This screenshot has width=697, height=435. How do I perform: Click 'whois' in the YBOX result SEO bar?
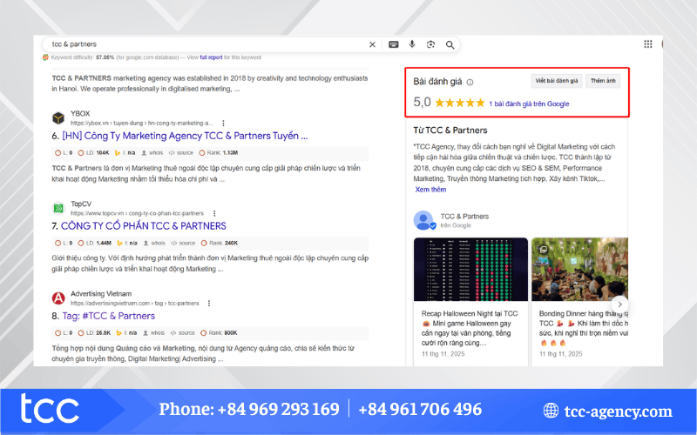pos(152,153)
